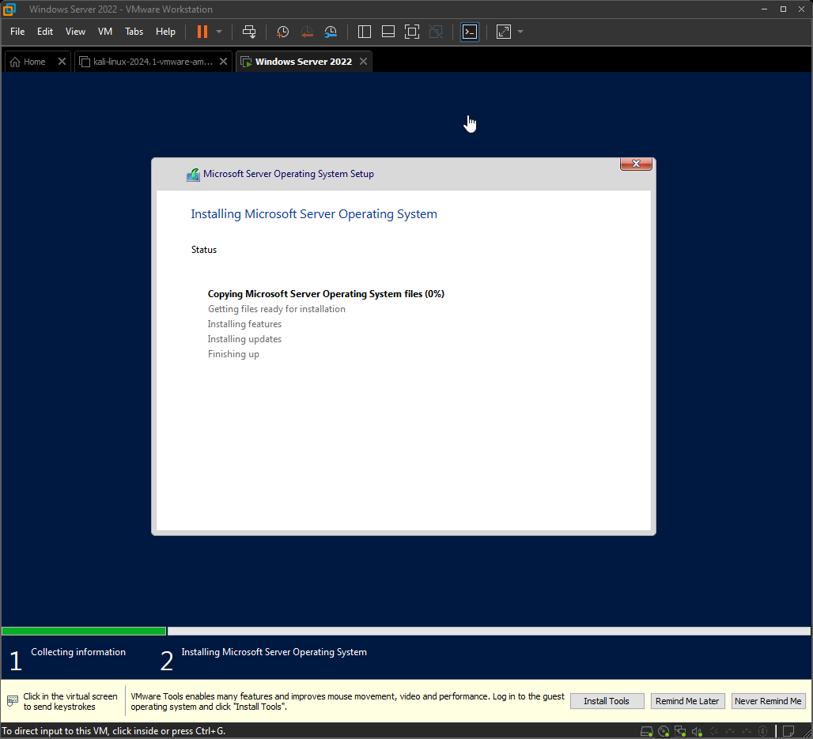813x739 pixels.
Task: Switch to the kali-linux-2024.1 tab
Action: click(x=153, y=62)
